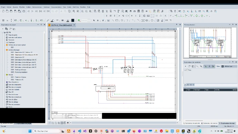This screenshot has width=238, height=134.
Task: Open Explorateur de projet panel dropdown arrow
Action: coord(38,25)
